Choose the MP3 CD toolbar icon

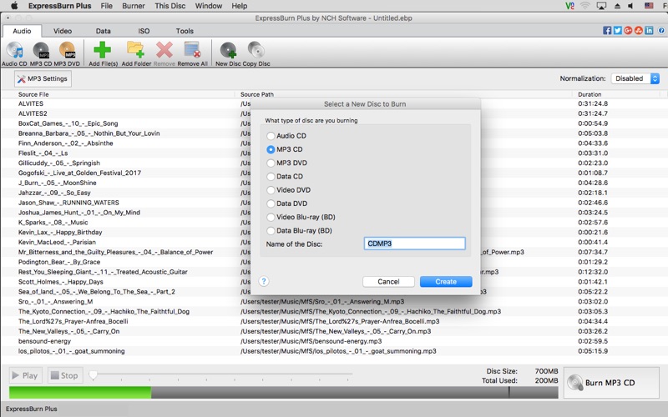click(41, 54)
